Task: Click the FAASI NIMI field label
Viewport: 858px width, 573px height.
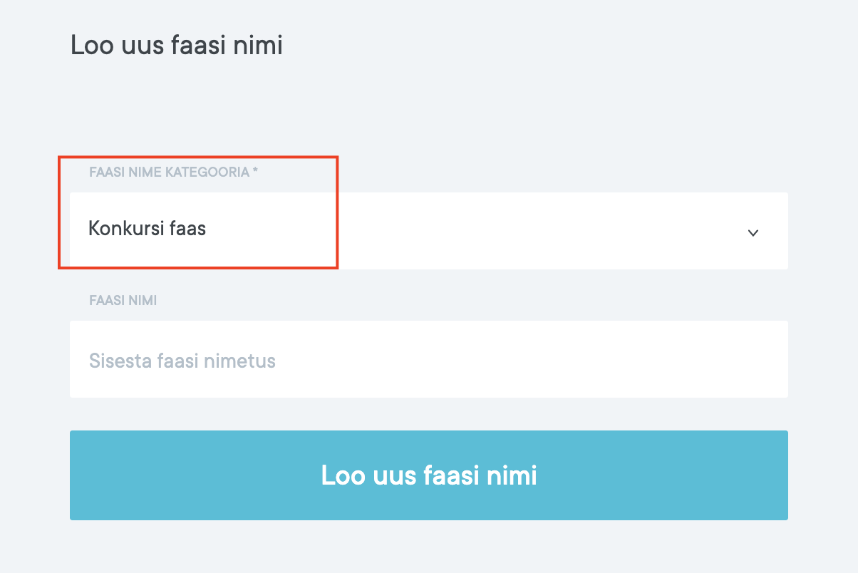Action: pos(123,300)
